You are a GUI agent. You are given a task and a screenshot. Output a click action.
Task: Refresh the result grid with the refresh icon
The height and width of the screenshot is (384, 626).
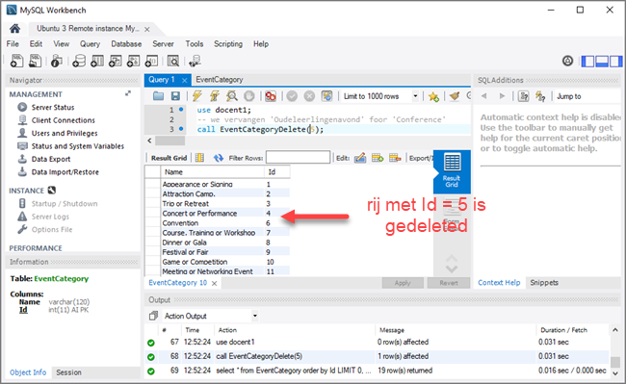click(218, 158)
